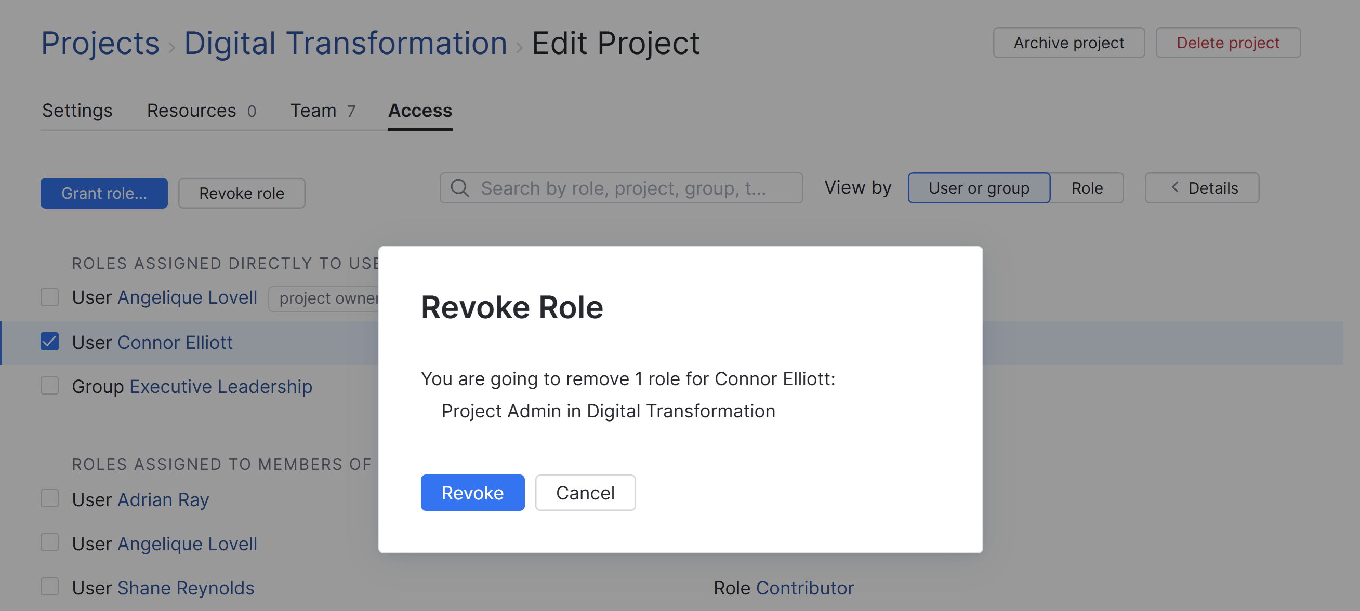Go to the Team tab
Screen dimensions: 1360x611
click(x=323, y=111)
